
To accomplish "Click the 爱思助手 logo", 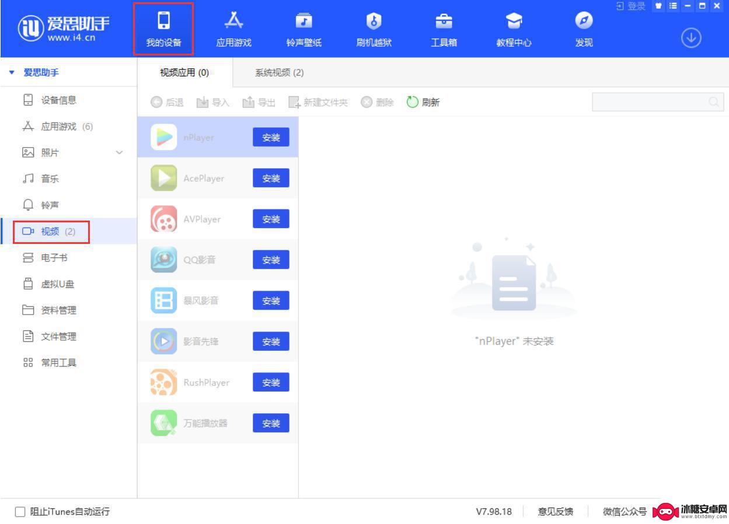I will tap(64, 28).
